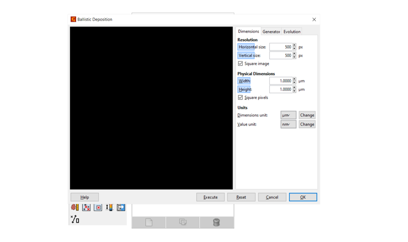Click inside the Width value field
This screenshot has height=242, width=408.
click(281, 81)
